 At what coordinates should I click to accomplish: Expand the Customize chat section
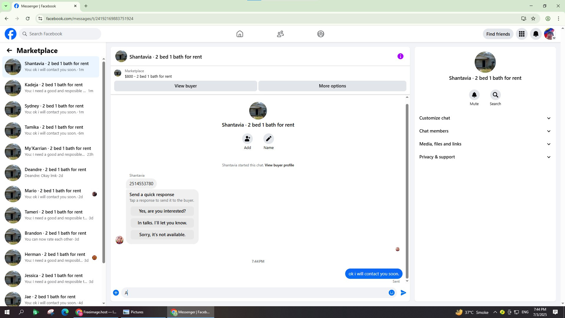click(485, 118)
